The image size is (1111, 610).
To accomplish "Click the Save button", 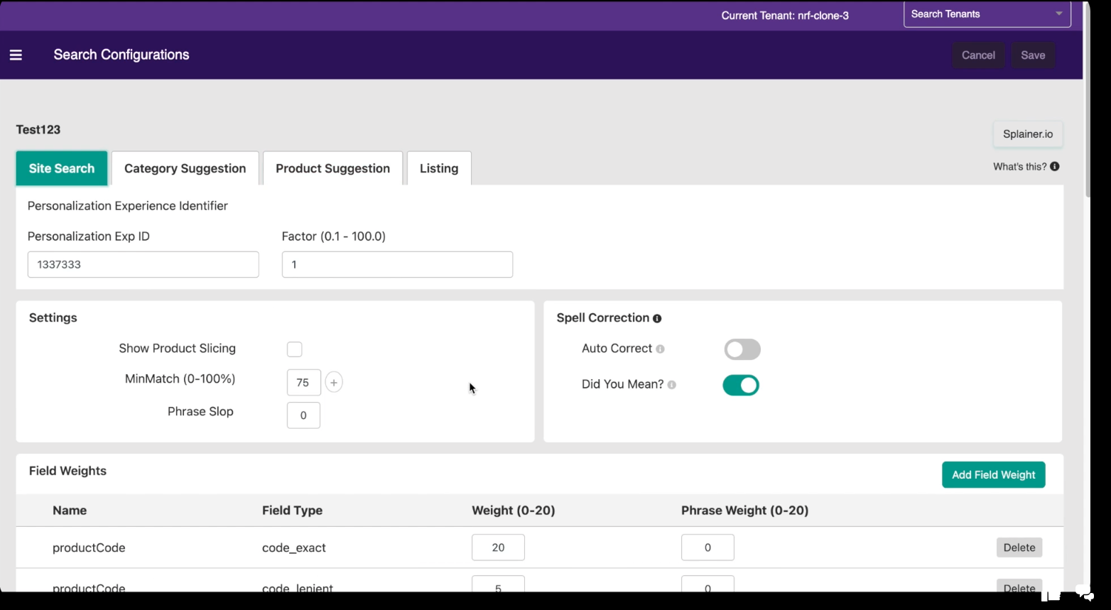I will tap(1033, 55).
